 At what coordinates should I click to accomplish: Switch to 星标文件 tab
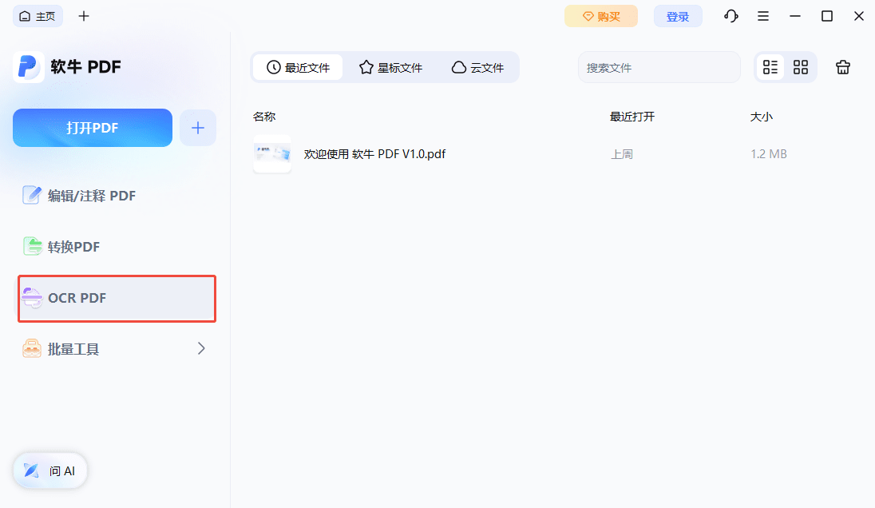click(390, 68)
